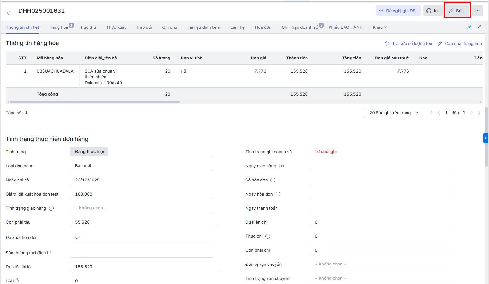This screenshot has width=489, height=284.
Task: Click info icon next to Ngày giao hàng
Action: click(x=281, y=166)
